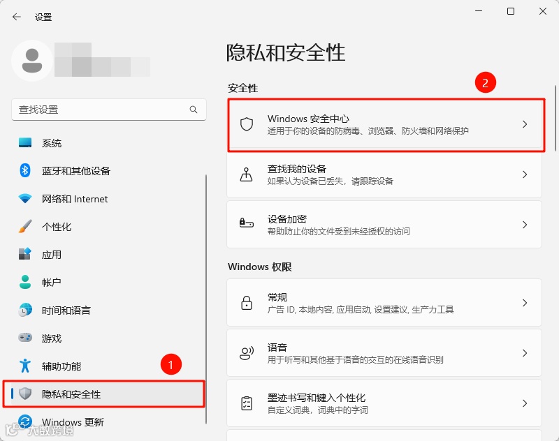Click the 查找我的设备 location icon
Image resolution: width=559 pixels, height=441 pixels.
click(247, 174)
